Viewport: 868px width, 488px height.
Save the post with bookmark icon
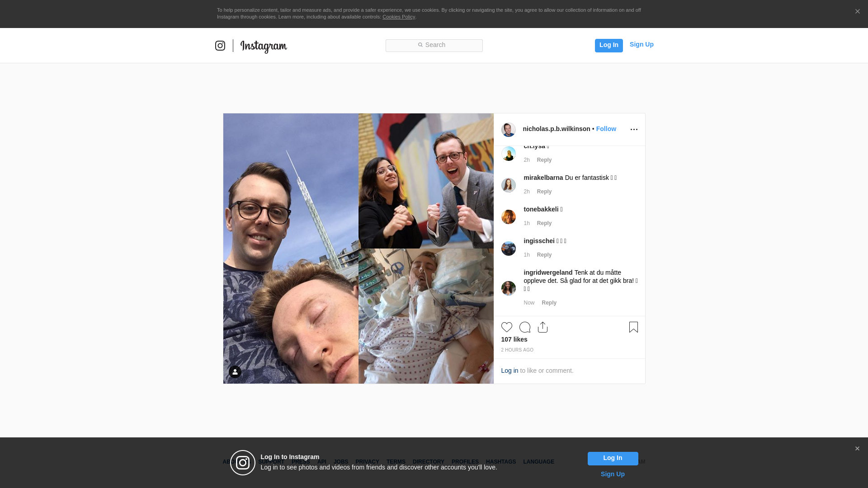click(x=633, y=327)
